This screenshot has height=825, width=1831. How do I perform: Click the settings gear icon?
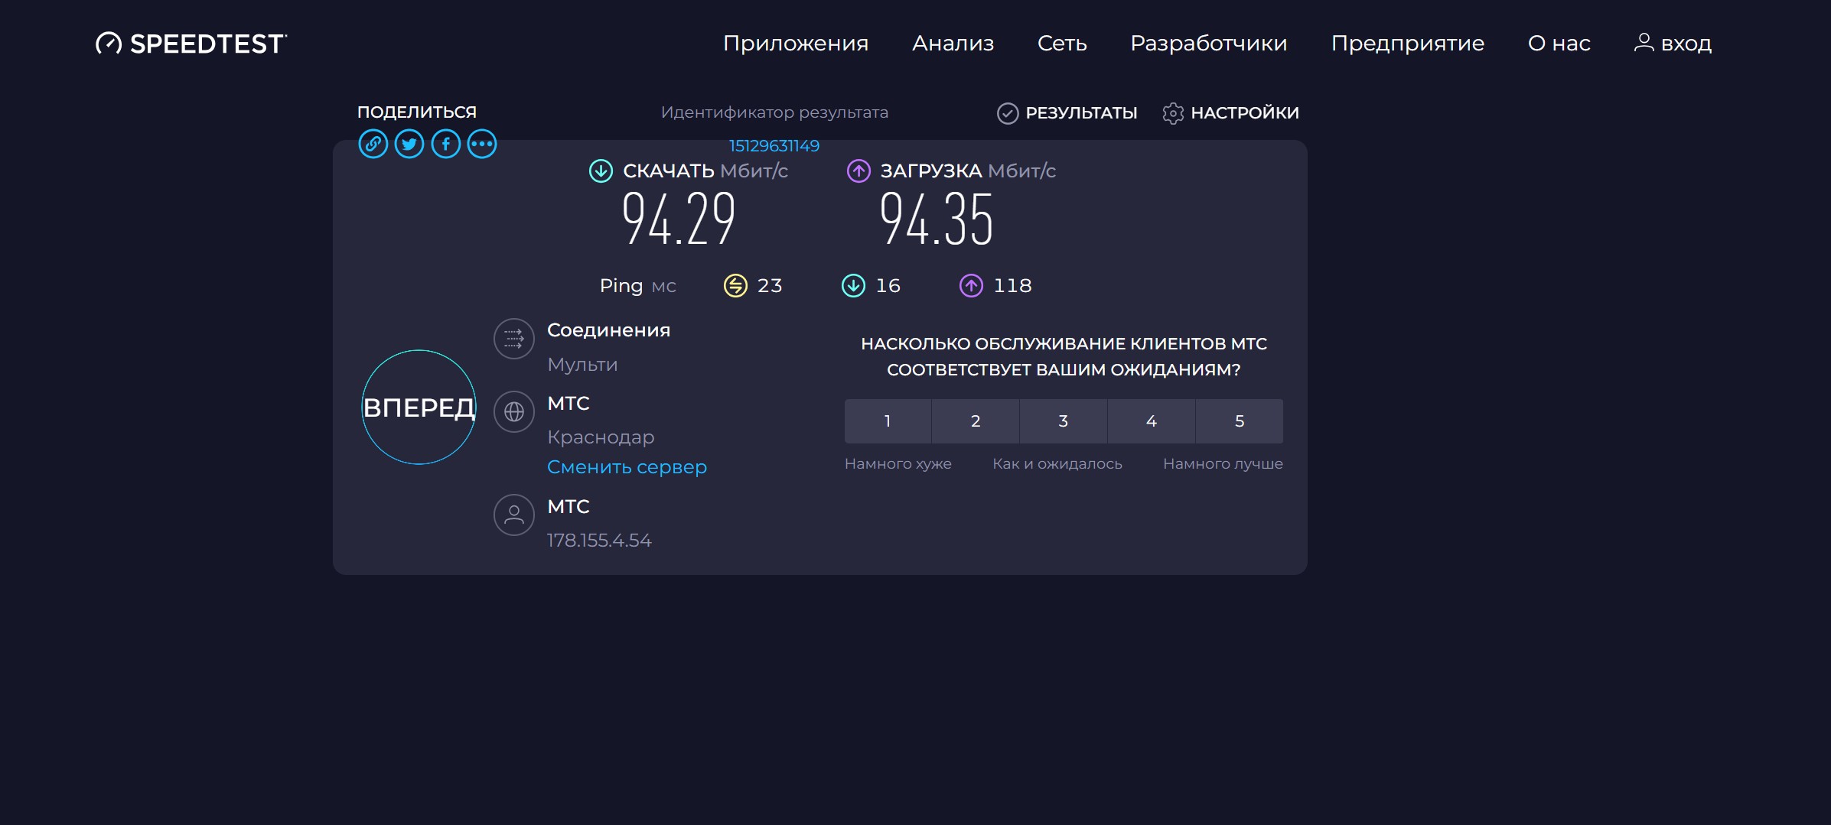[x=1173, y=113]
